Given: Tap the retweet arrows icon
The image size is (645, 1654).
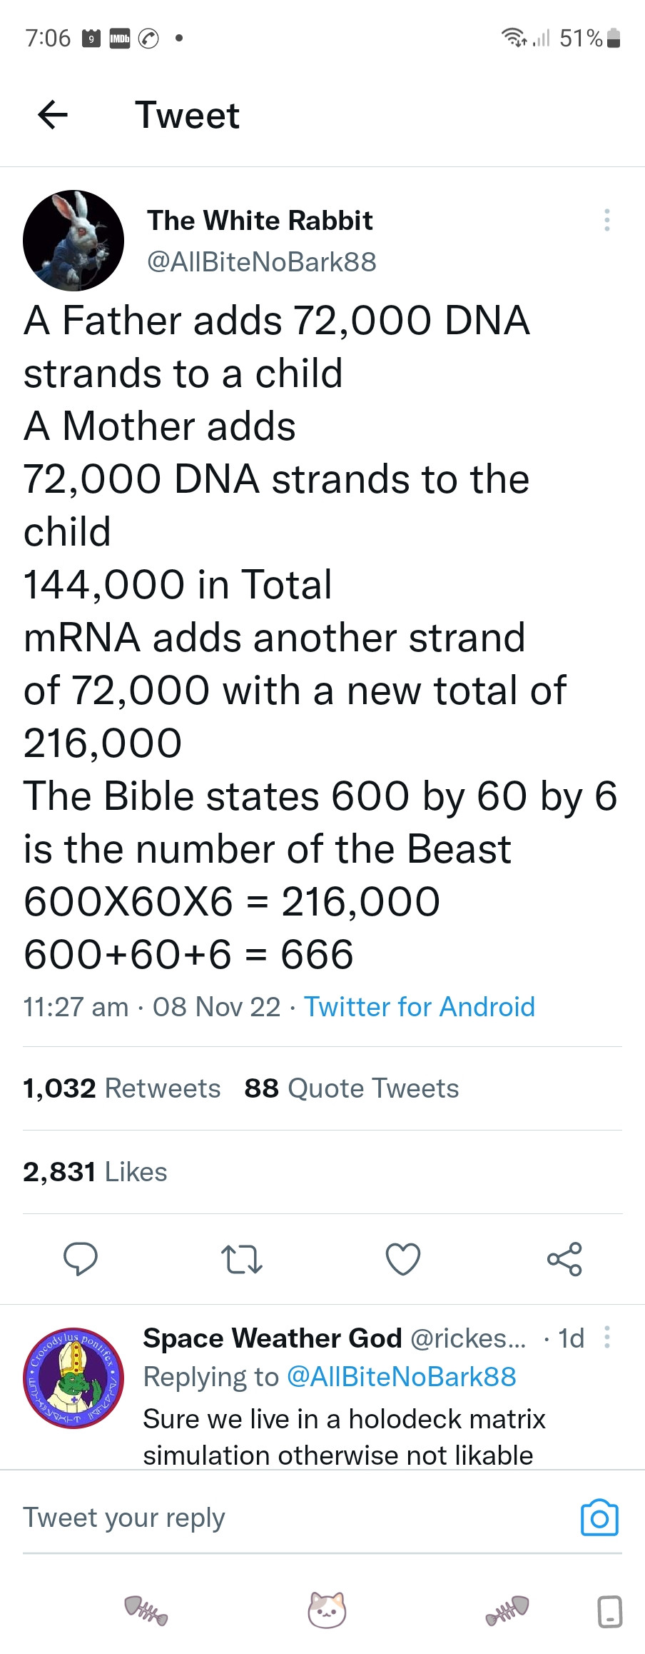Looking at the screenshot, I should [242, 1259].
